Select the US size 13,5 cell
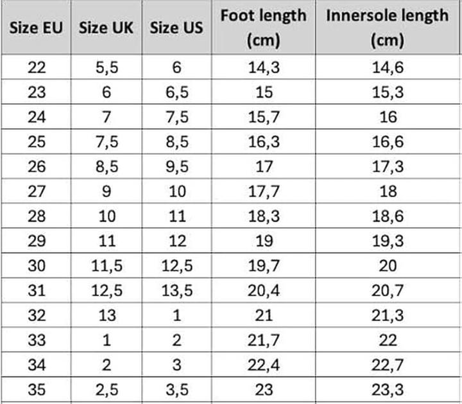This screenshot has width=462, height=404. pyautogui.click(x=176, y=290)
